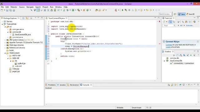Select the Java perspective button
This screenshot has height=112, width=200.
tap(182, 14)
